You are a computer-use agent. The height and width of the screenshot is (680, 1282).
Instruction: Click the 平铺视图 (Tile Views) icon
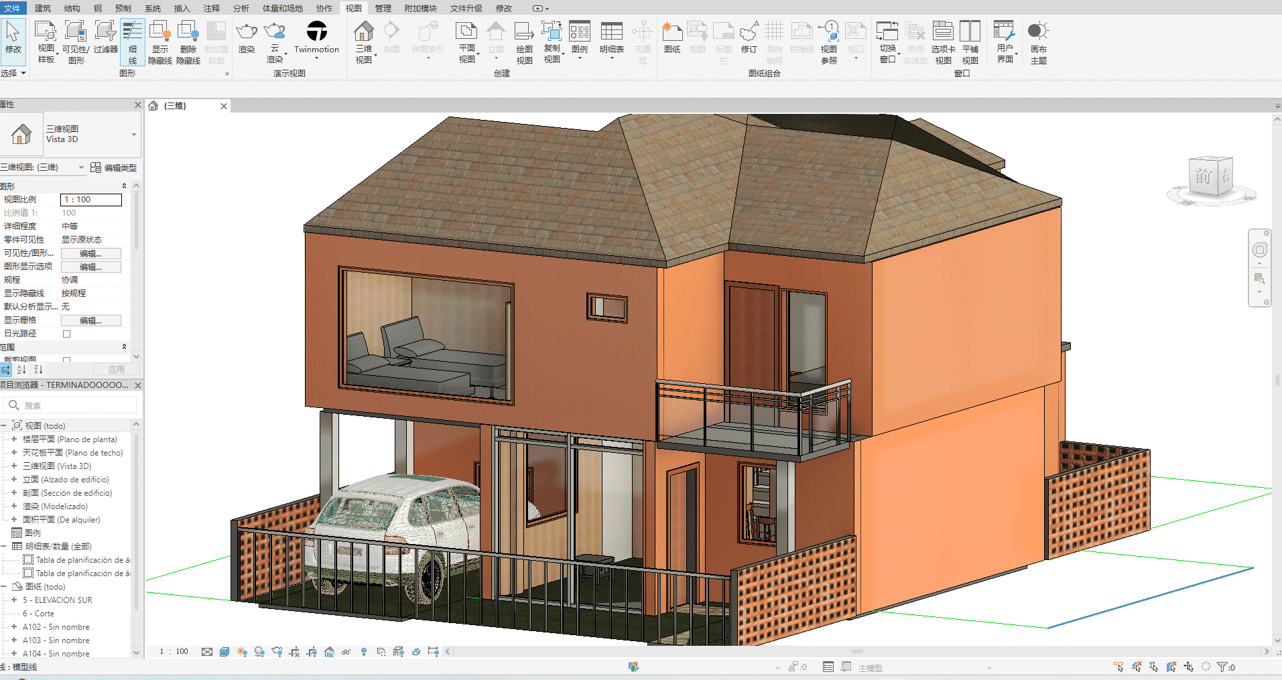click(970, 37)
